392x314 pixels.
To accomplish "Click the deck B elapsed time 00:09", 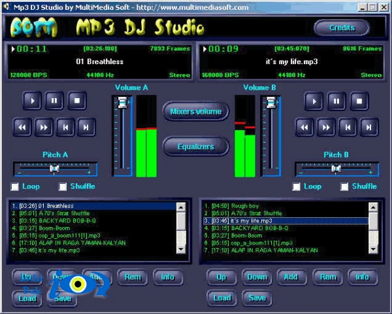I will click(x=223, y=49).
